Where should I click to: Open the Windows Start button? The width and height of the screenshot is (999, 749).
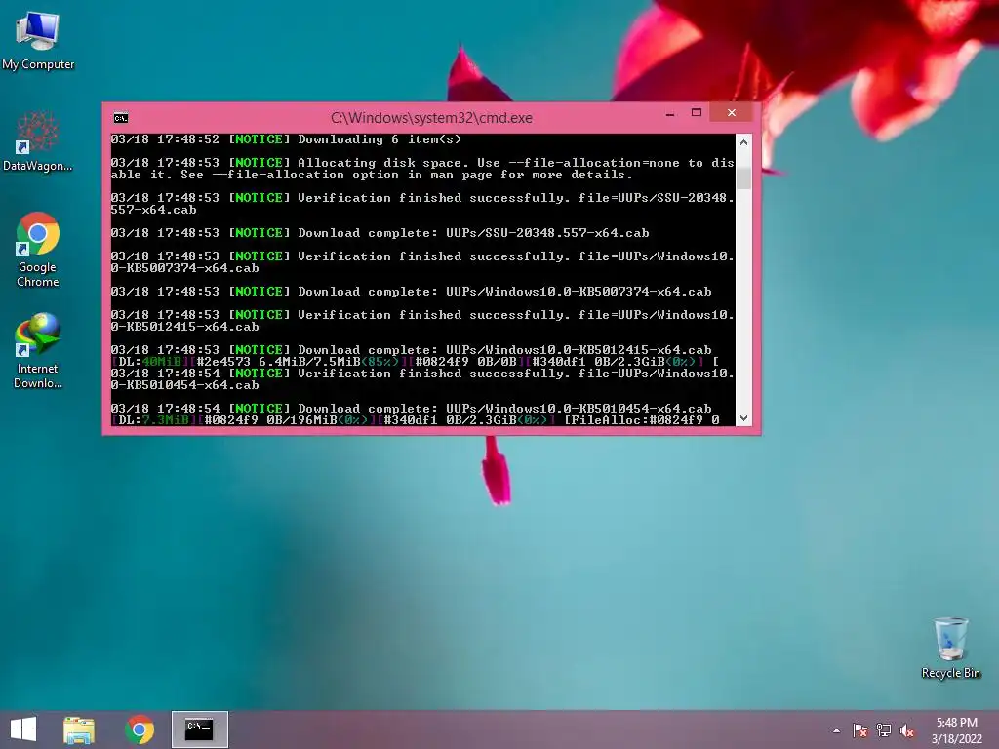click(23, 729)
